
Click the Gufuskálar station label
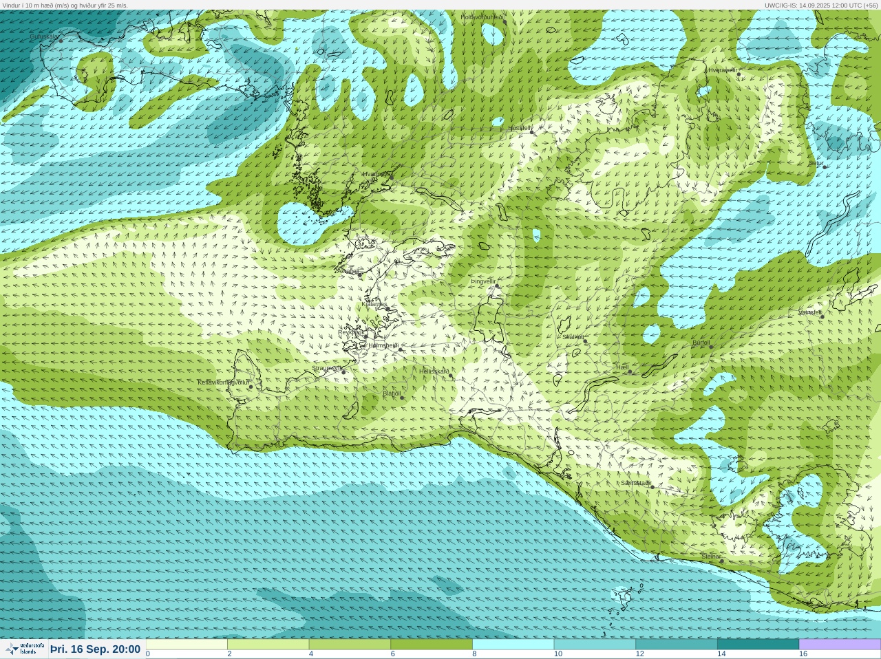pyautogui.click(x=43, y=36)
